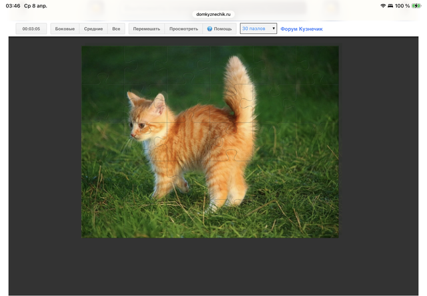
Task: Click the 00:03:05 elapsed timer
Action: pos(31,29)
